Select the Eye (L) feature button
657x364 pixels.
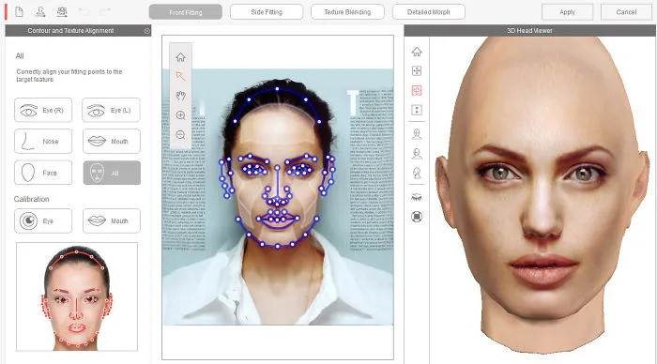pyautogui.click(x=111, y=110)
